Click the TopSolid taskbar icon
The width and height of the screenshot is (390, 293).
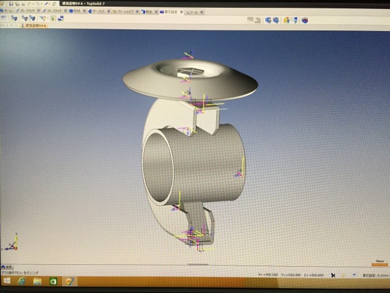coord(70,281)
